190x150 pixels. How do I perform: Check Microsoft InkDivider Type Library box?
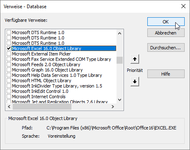[9, 86]
